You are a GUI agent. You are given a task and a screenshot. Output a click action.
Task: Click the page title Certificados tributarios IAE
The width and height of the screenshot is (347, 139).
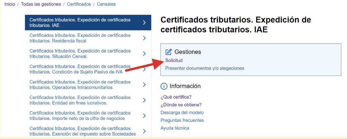click(x=236, y=25)
